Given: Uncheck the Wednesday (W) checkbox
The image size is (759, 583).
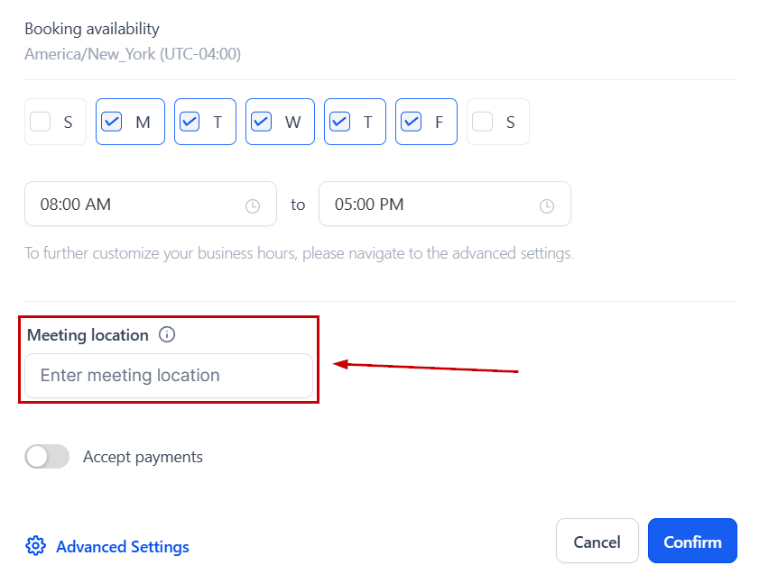Looking at the screenshot, I should [x=261, y=122].
